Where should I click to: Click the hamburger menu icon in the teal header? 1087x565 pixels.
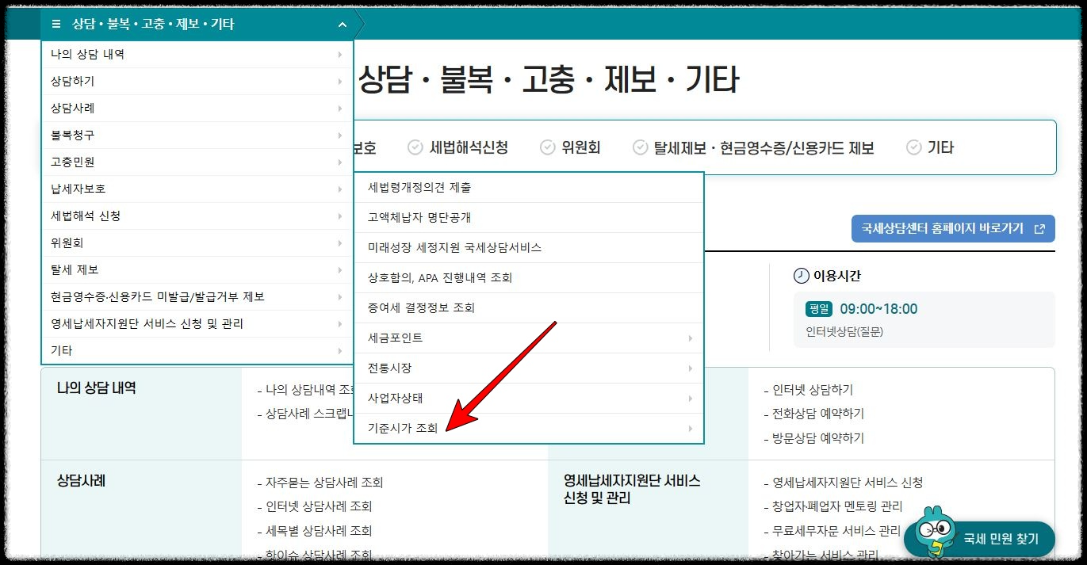55,24
